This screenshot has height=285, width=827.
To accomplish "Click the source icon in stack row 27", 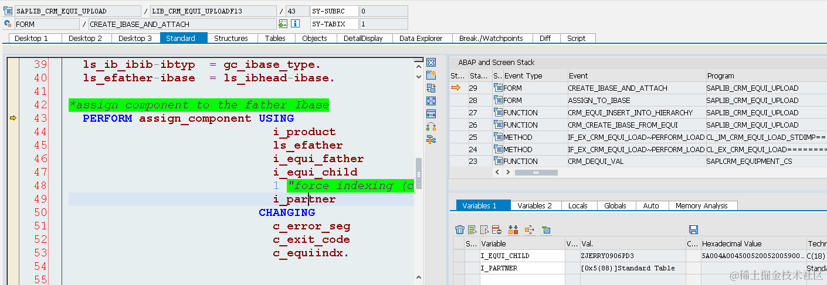I will (499, 112).
